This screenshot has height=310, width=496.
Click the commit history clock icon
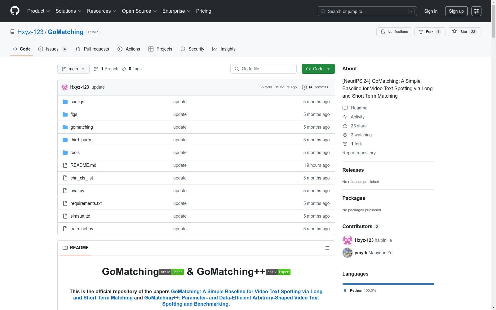tap(304, 87)
